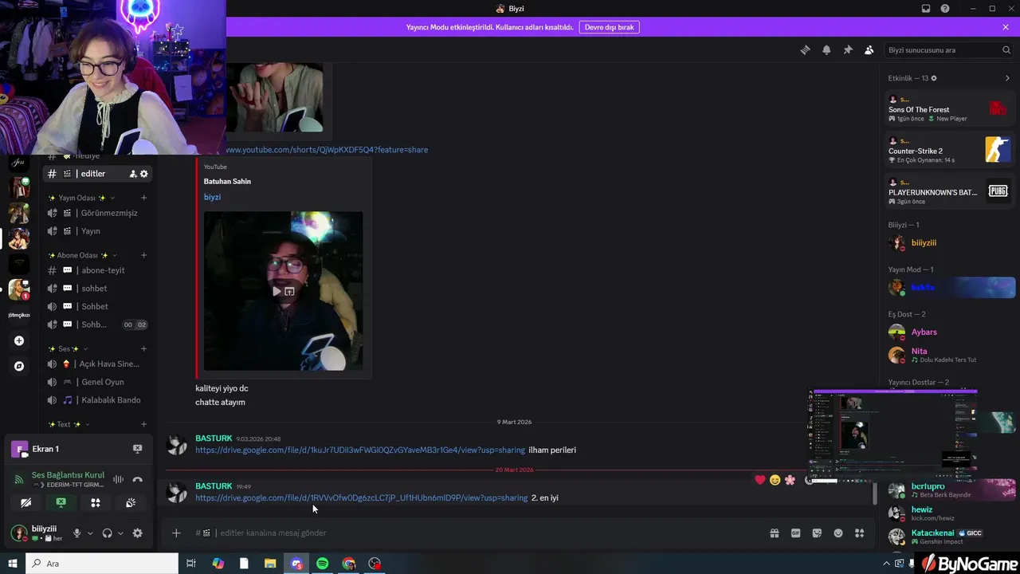Open the inbox icon in title bar

(926, 9)
